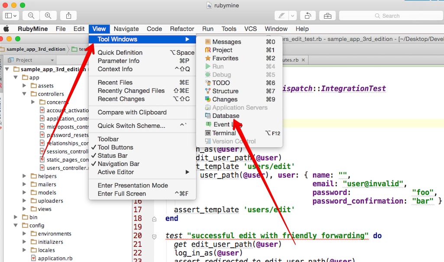Choose Recent Files menu item
Viewport: 444px width, 262px height.
pos(142,83)
